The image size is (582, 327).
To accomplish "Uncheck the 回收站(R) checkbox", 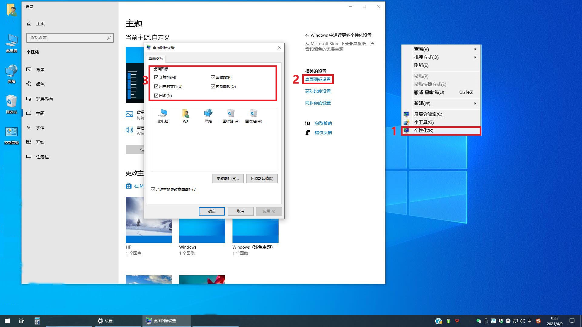I will pos(213,77).
